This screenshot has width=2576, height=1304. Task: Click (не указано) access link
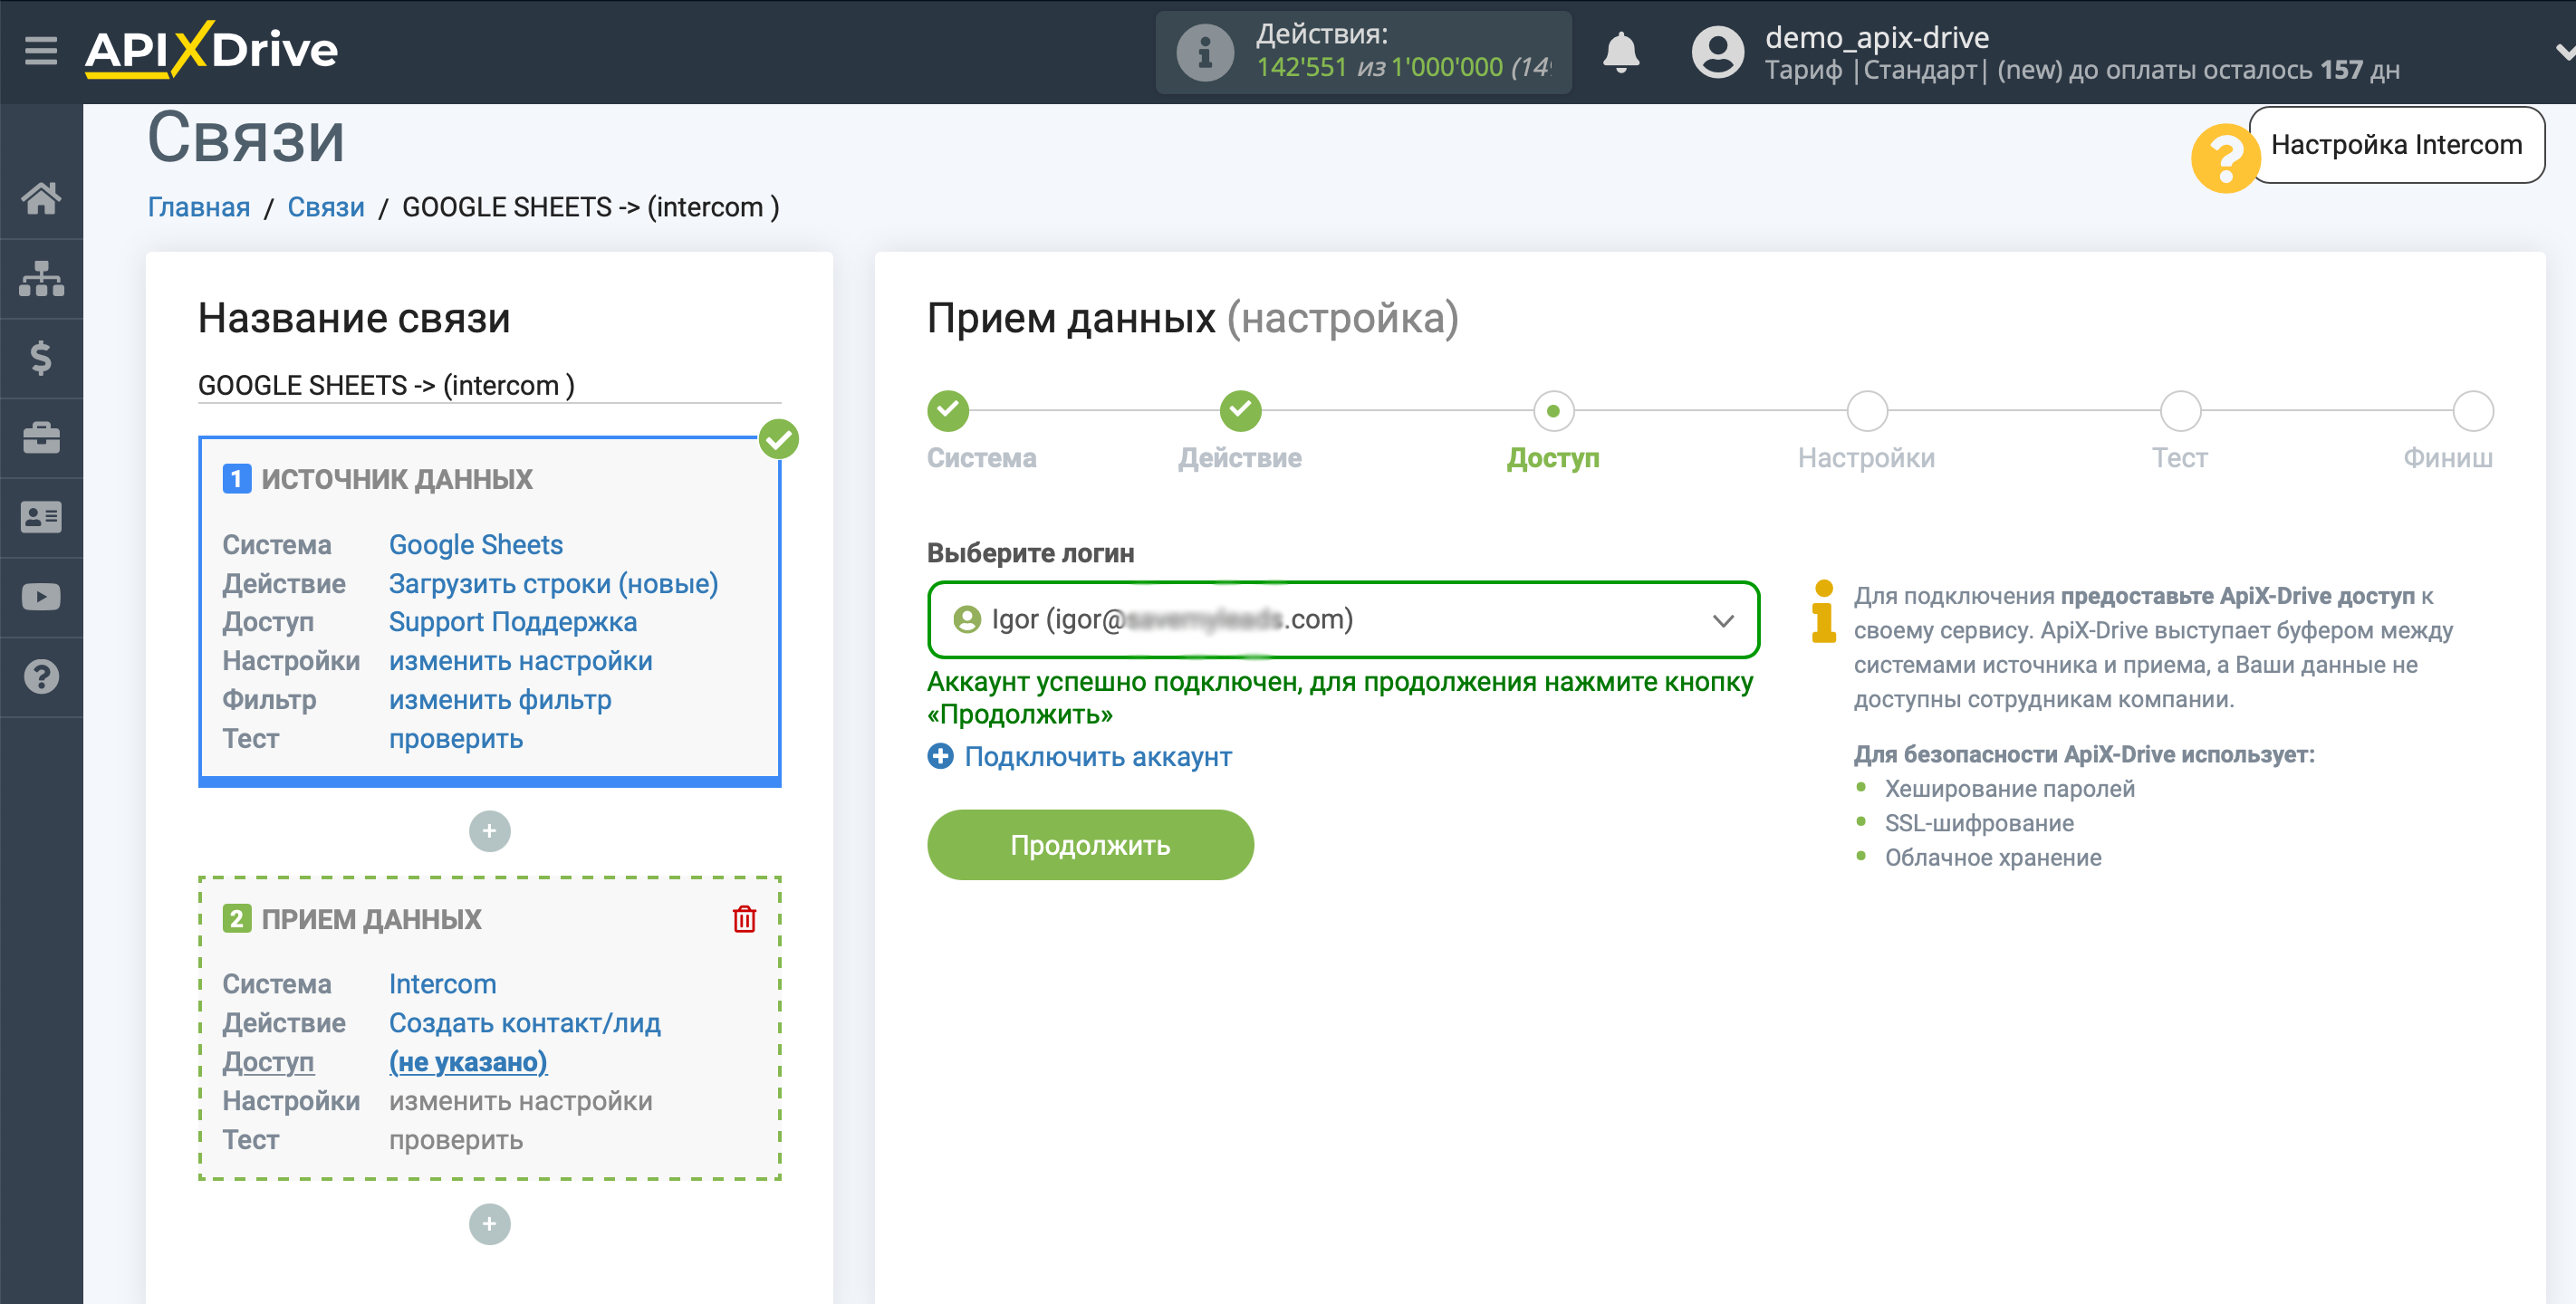tap(468, 1061)
